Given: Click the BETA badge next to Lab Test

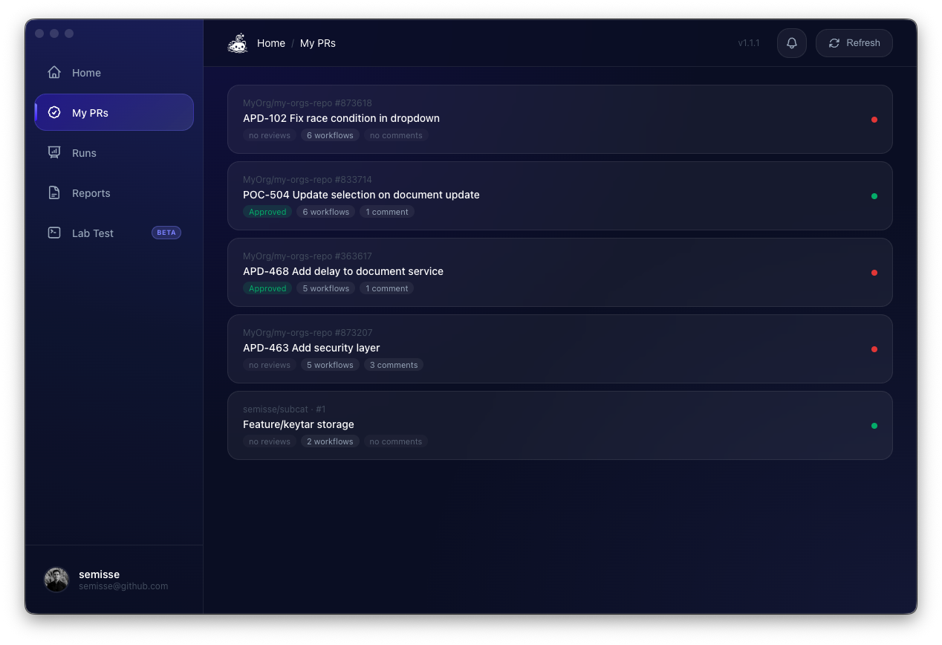Looking at the screenshot, I should coord(166,233).
